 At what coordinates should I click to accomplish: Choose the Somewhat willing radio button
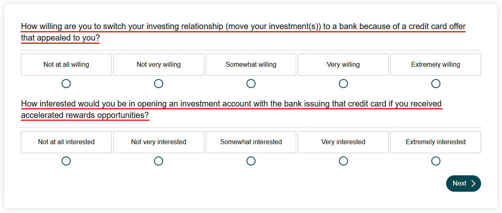tap(251, 84)
